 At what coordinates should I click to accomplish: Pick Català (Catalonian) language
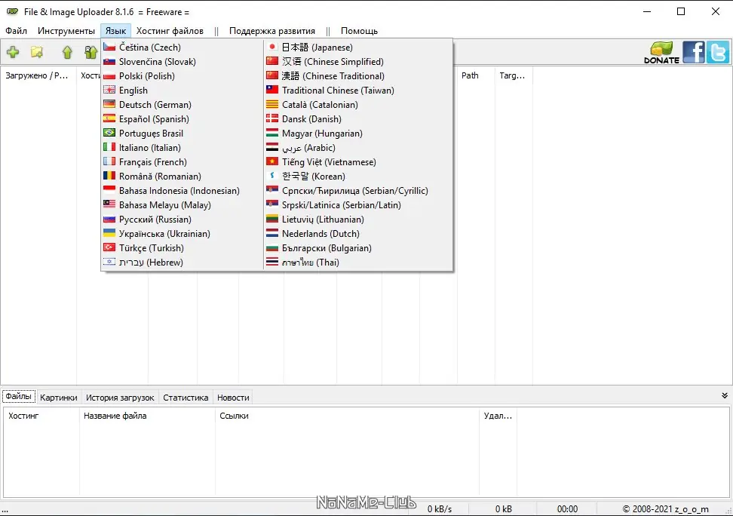tap(358, 105)
